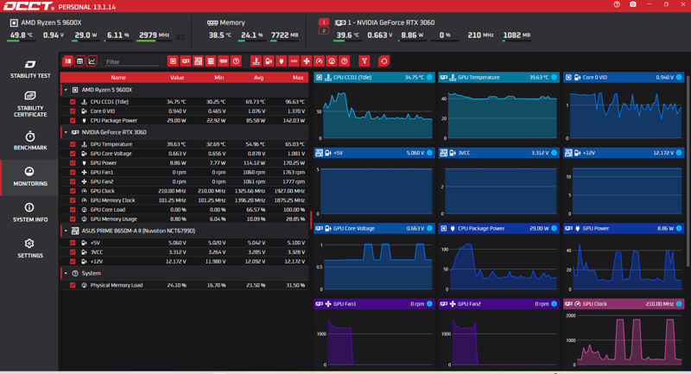Click the Filter text field
This screenshot has width=691, height=374.
tap(132, 61)
